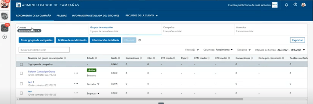Change the Borrador status dropdown for test 1
Image resolution: width=313 pixels, height=104 pixels.
tap(93, 84)
